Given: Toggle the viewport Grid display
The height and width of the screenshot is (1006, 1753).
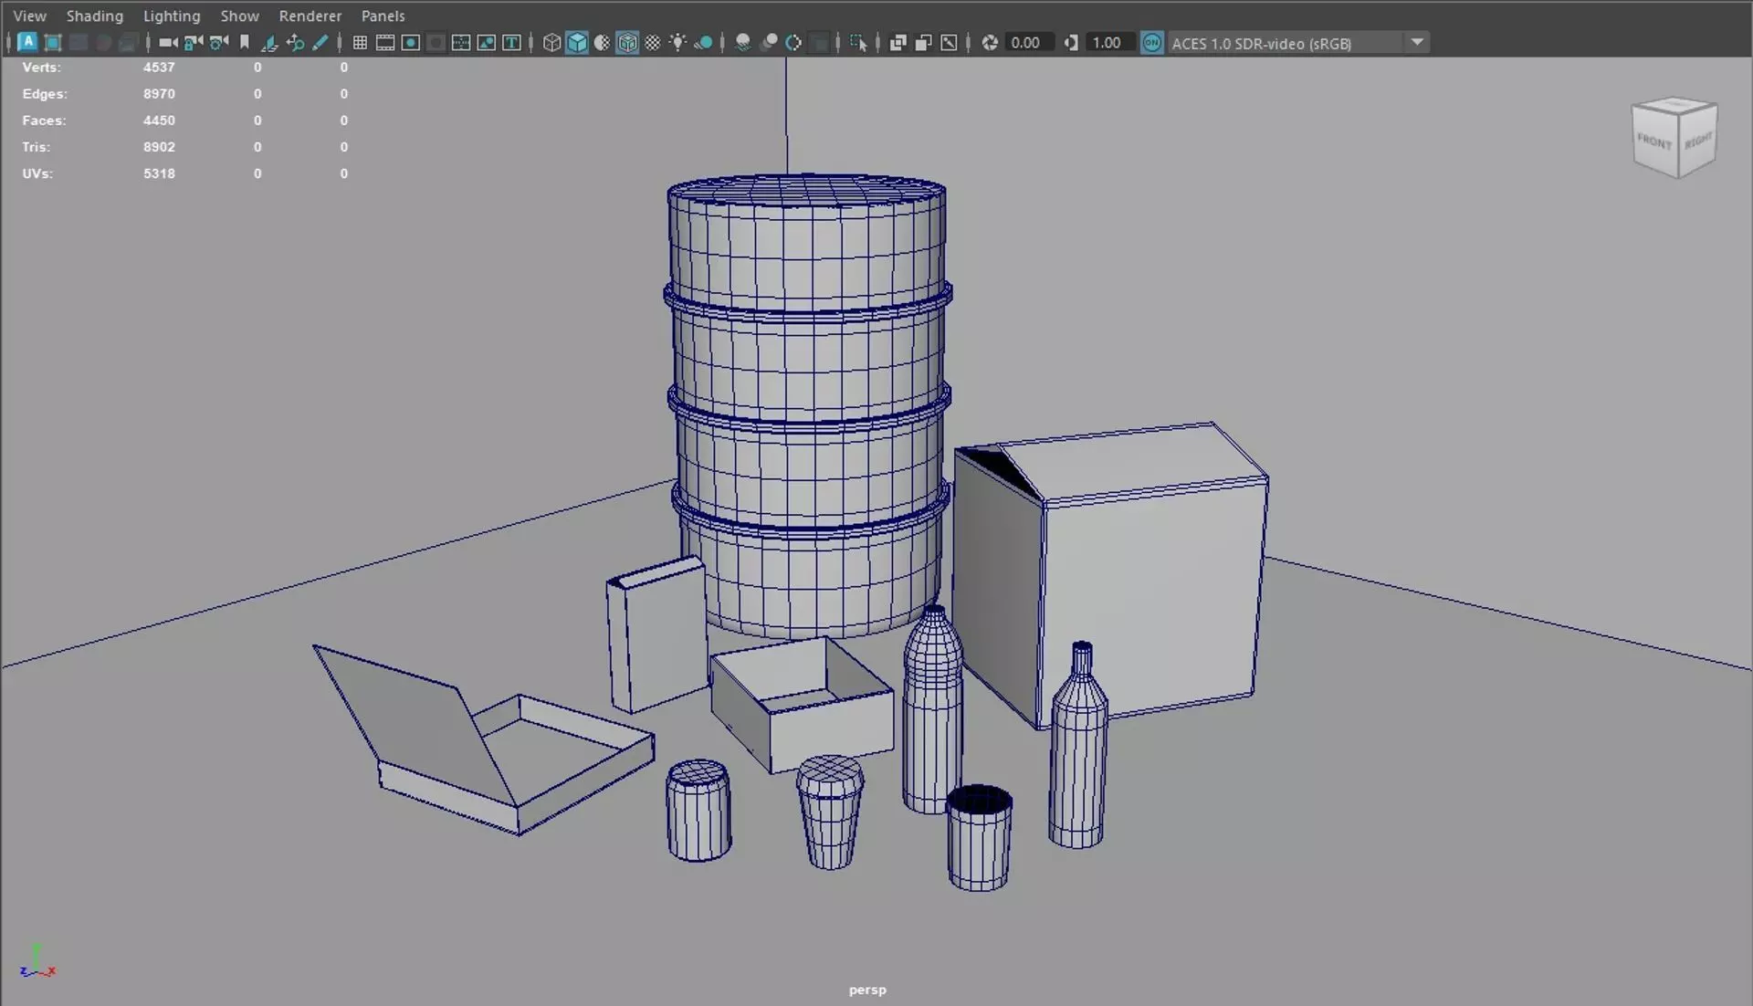Looking at the screenshot, I should pos(360,42).
